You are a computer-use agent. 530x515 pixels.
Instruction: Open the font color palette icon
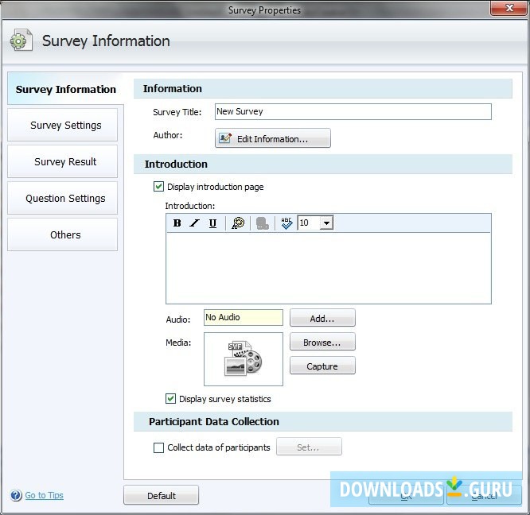point(238,223)
